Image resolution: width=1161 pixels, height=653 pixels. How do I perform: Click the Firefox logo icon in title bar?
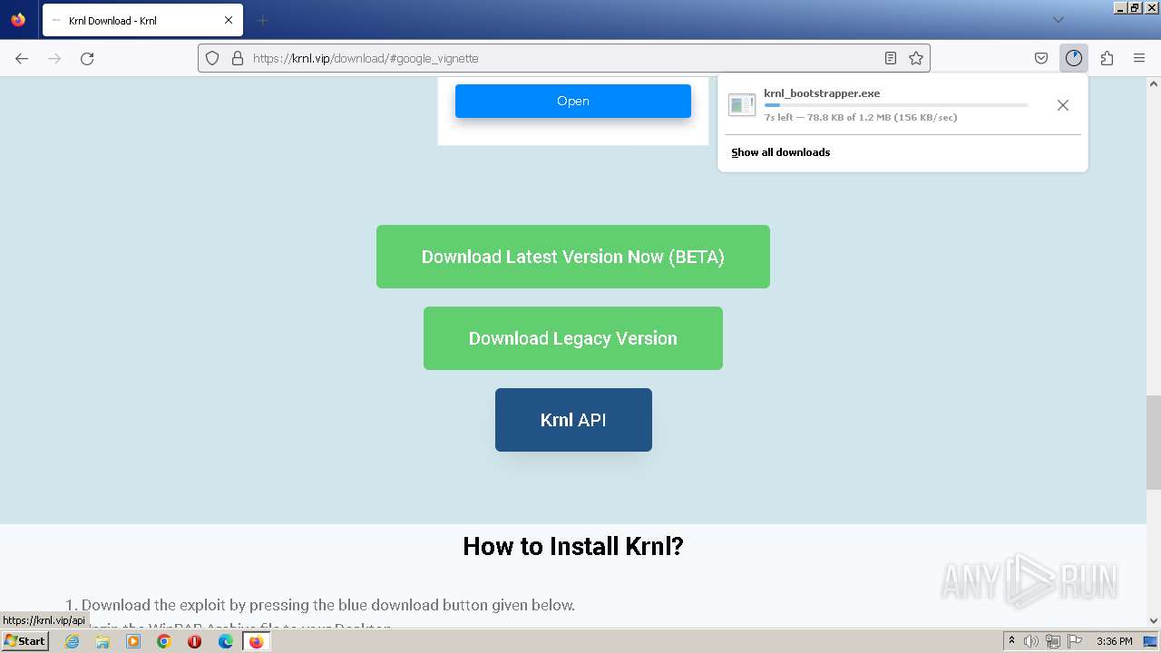(x=18, y=20)
